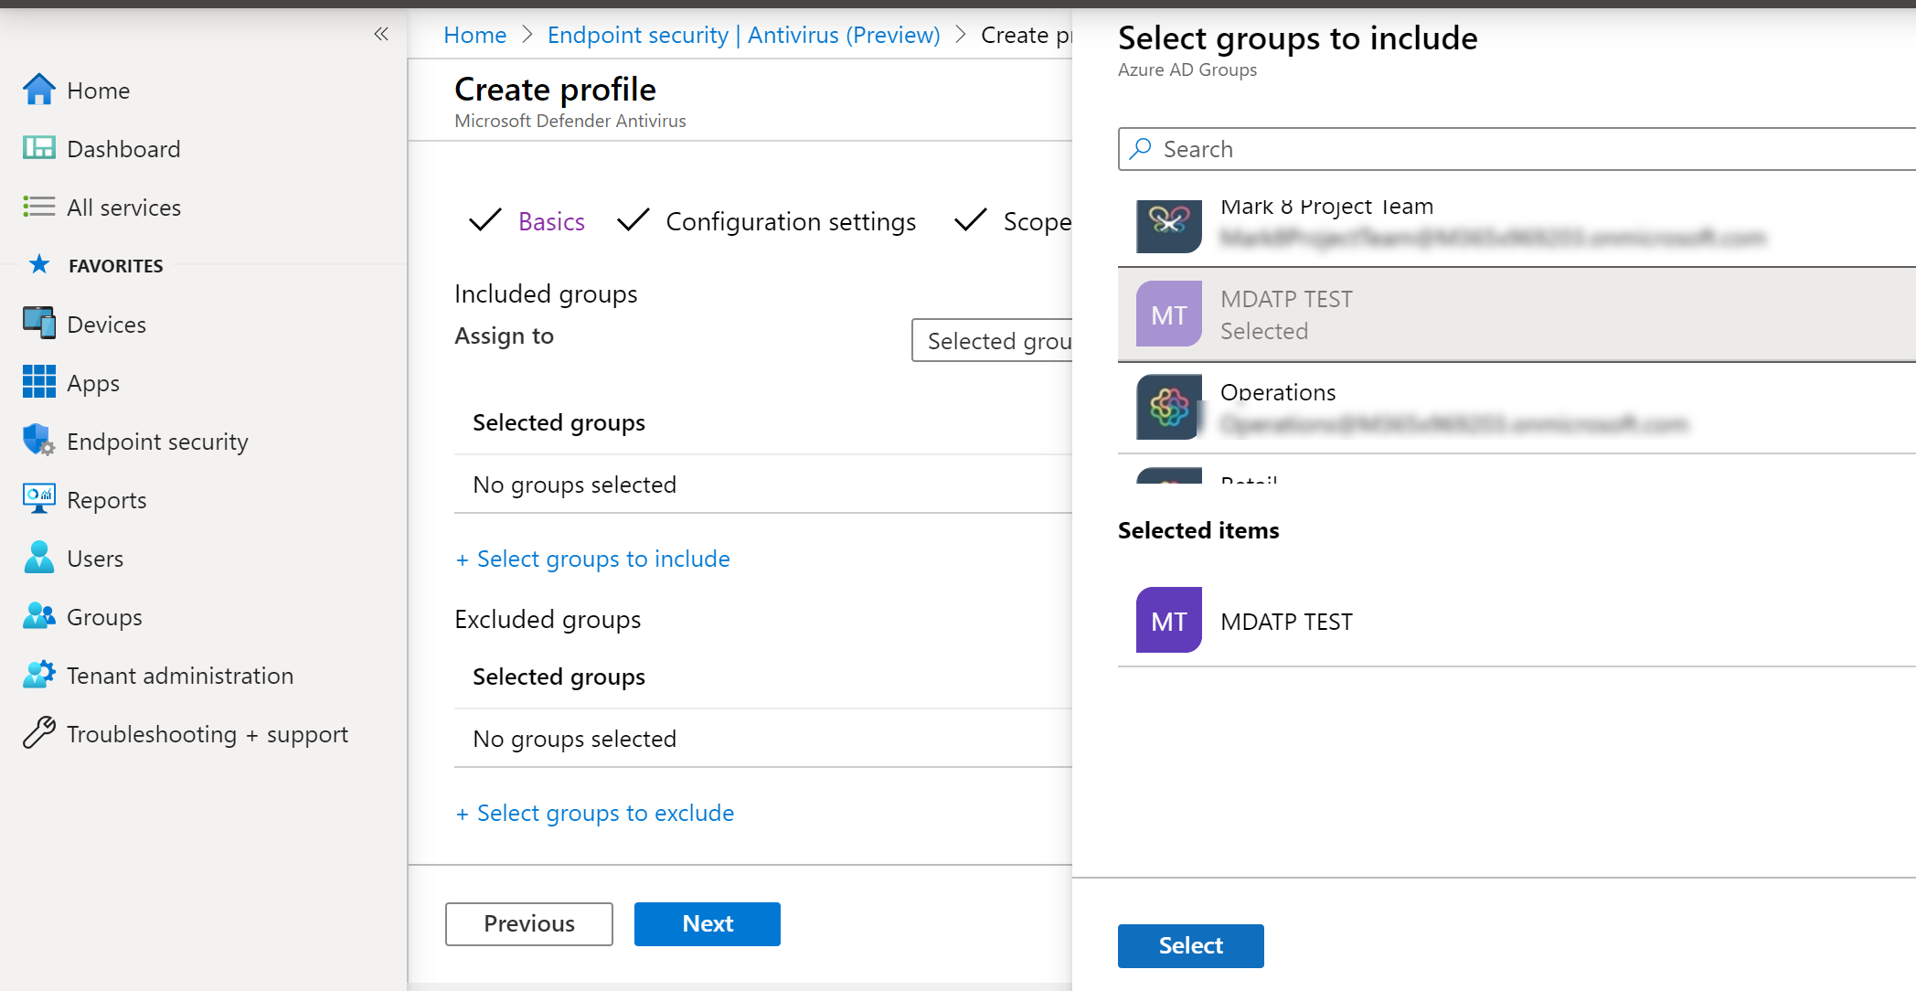Open the Reports icon in sidebar
The image size is (1916, 991).
click(x=38, y=499)
